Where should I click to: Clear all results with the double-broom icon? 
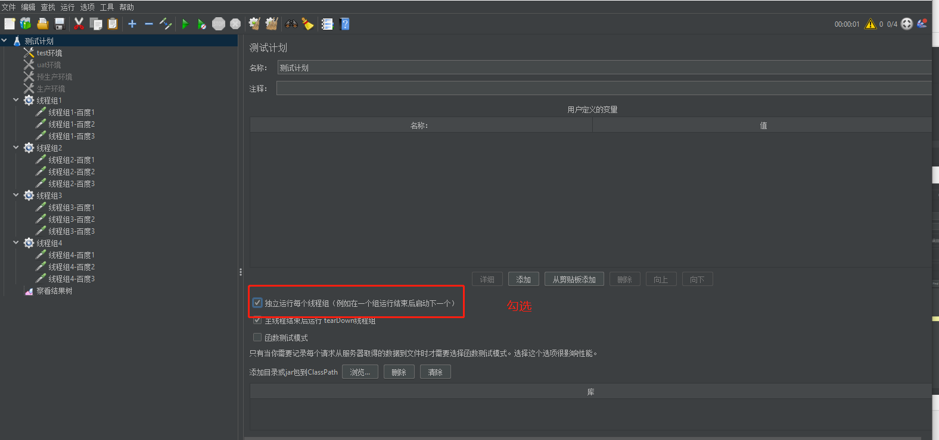pos(272,24)
